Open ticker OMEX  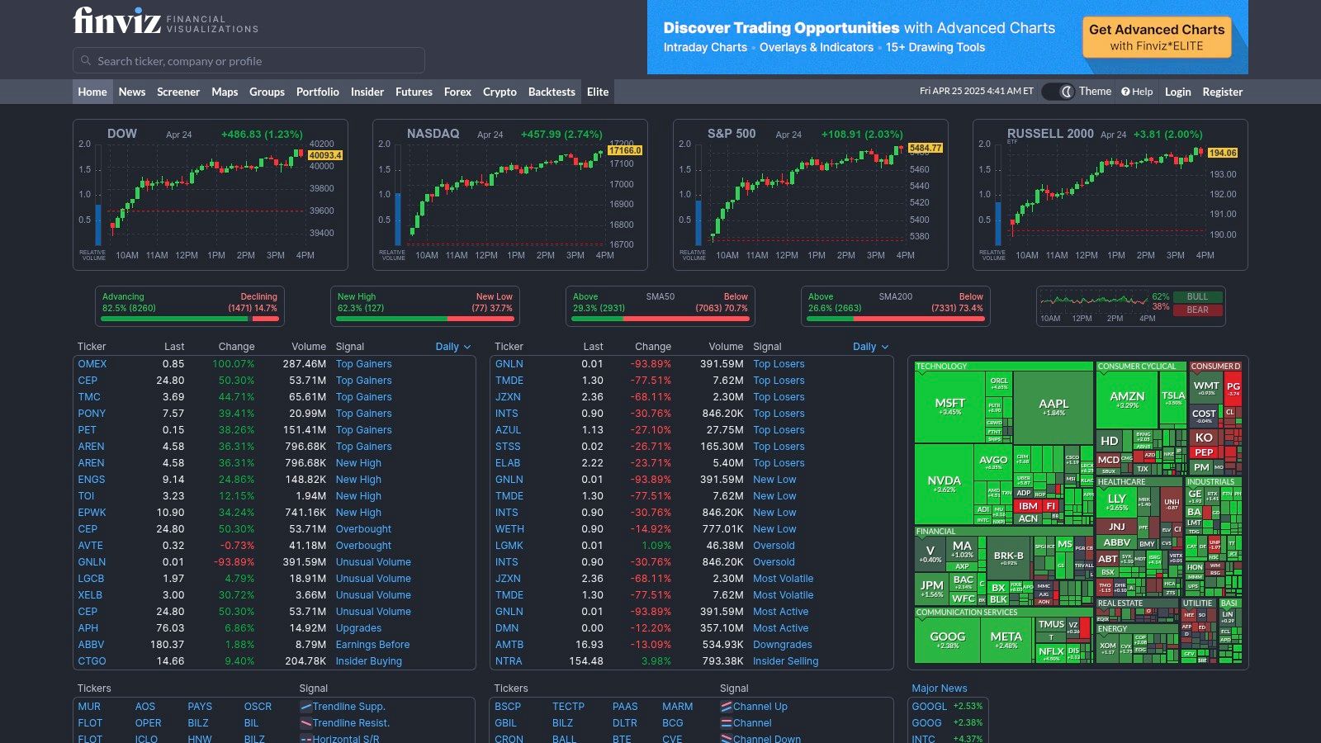click(92, 364)
